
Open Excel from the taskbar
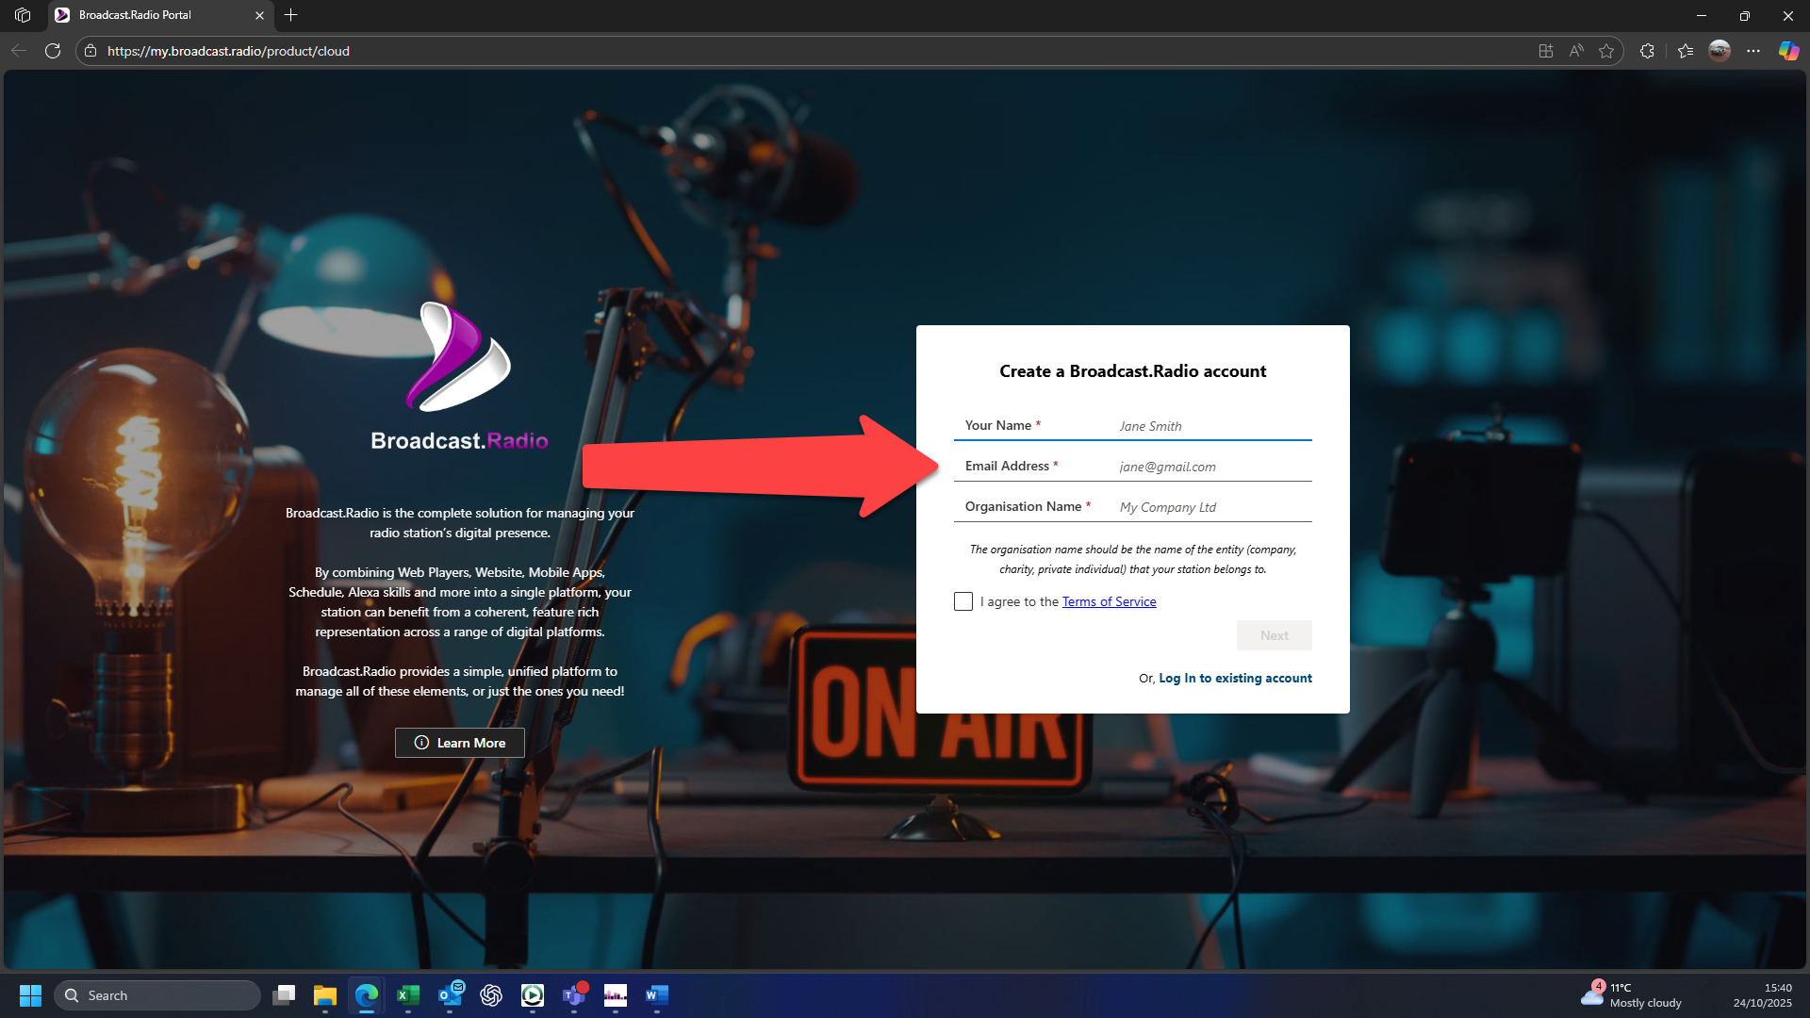coord(408,995)
